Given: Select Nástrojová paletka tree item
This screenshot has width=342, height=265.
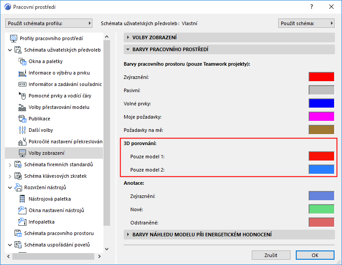Looking at the screenshot, I should click(x=49, y=199).
